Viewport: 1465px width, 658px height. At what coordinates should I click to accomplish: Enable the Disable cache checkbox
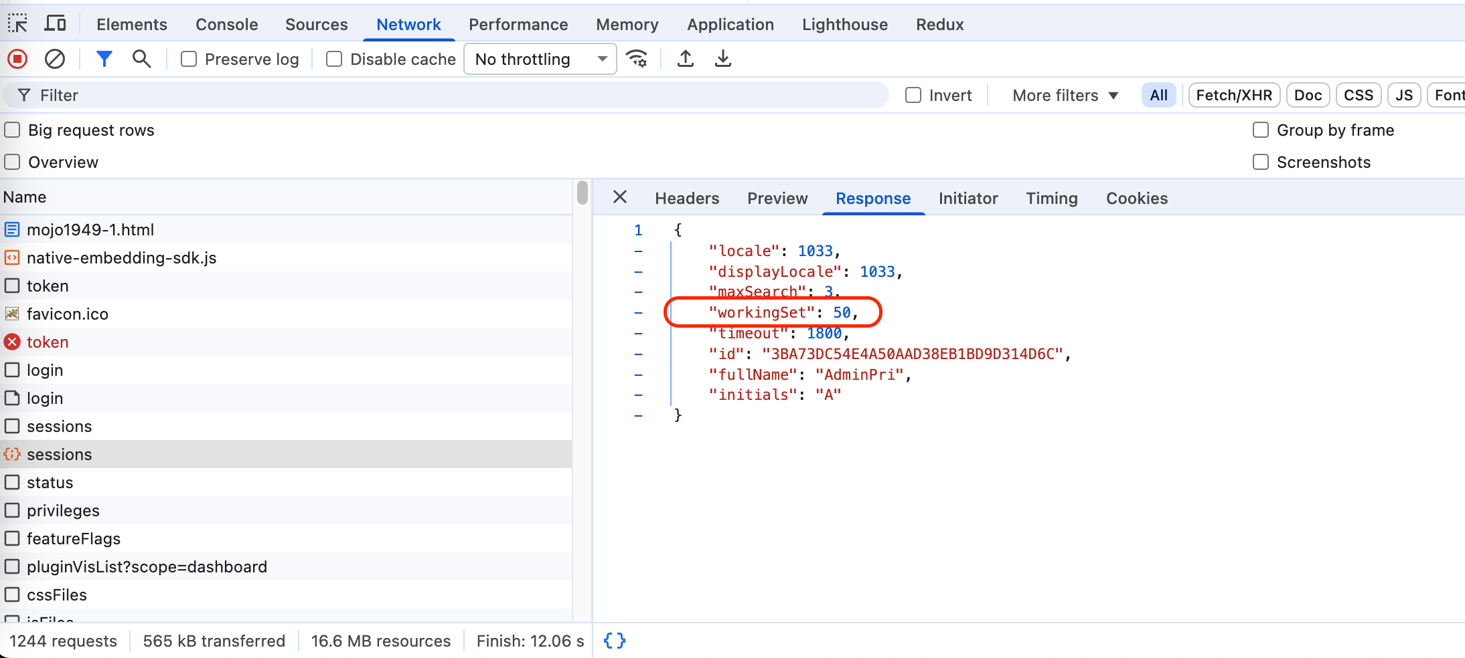pos(334,60)
